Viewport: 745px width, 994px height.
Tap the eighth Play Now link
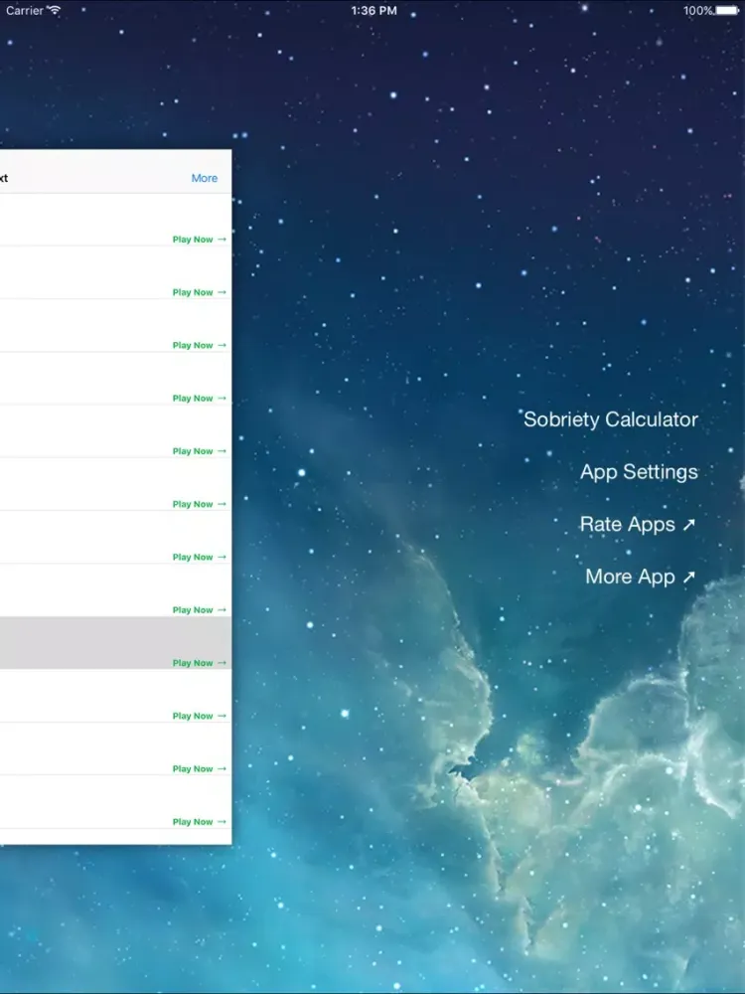click(193, 610)
